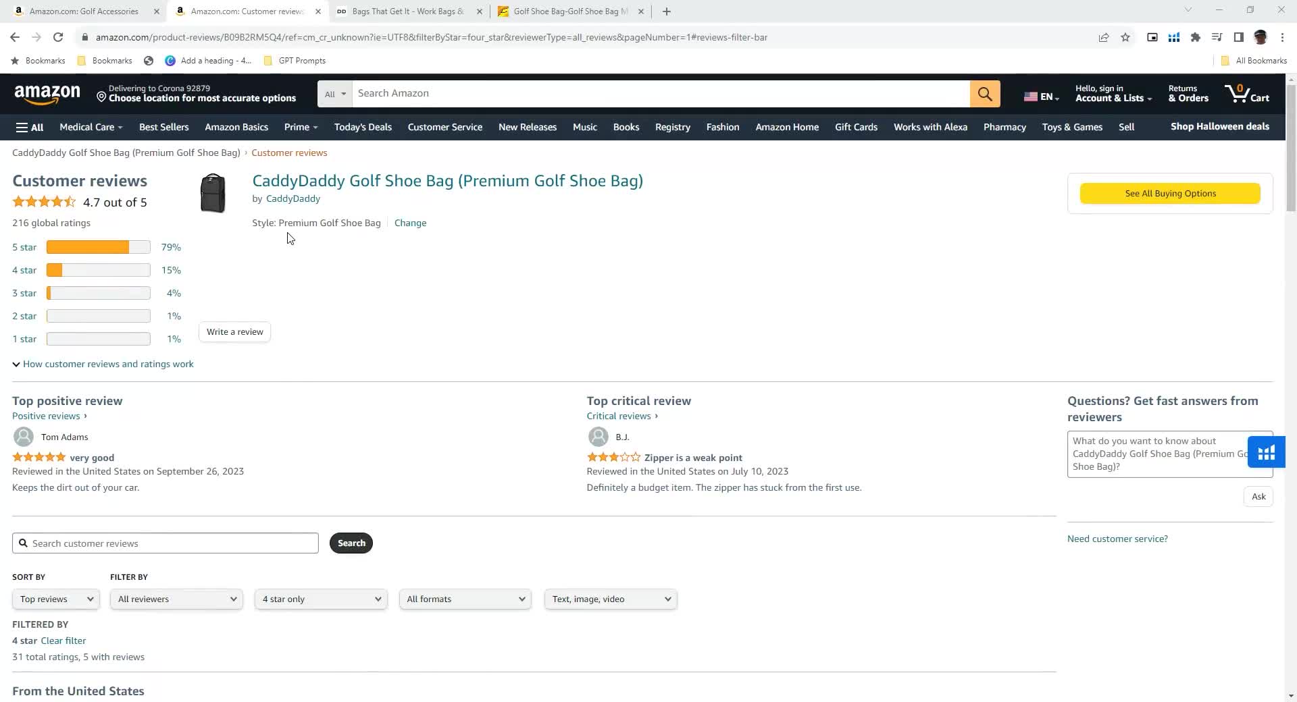1297x702 pixels.
Task: Select the 5 star rating bar
Action: click(98, 248)
